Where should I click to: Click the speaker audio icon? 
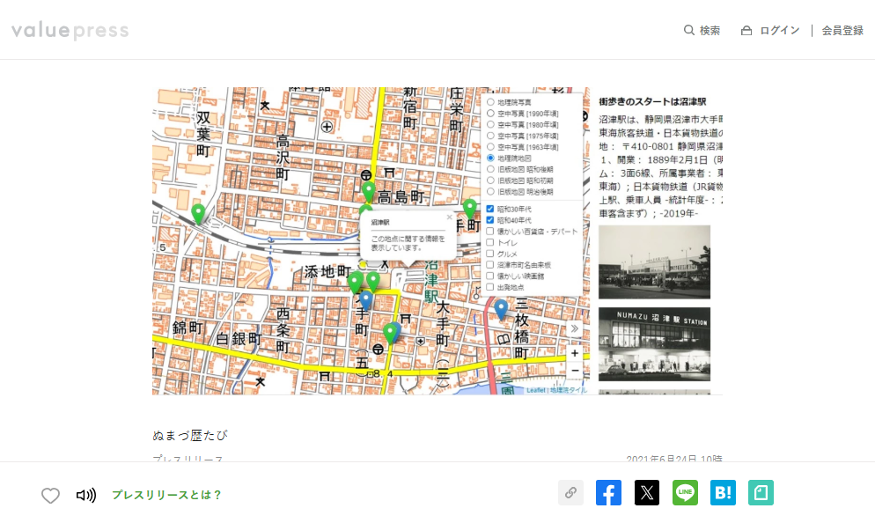[85, 496]
